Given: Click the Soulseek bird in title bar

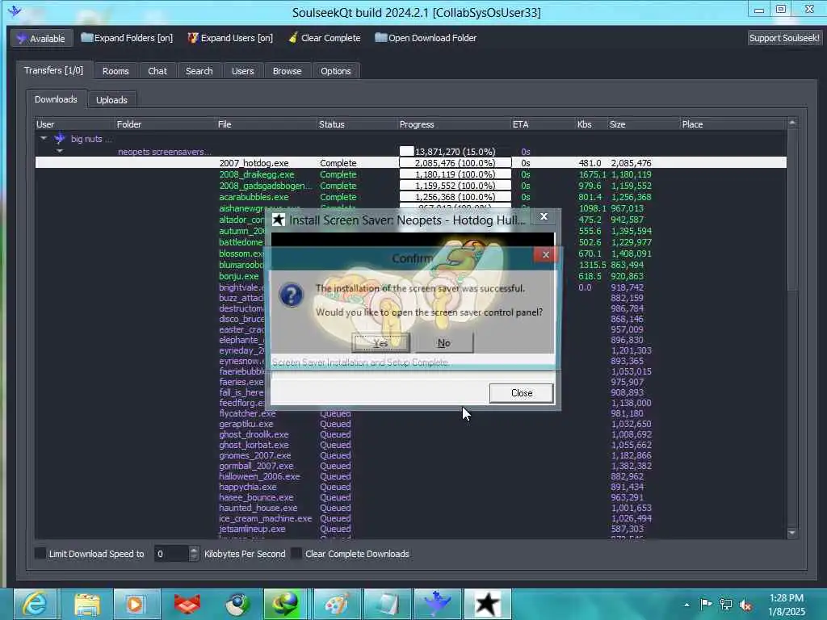Looking at the screenshot, I should coord(15,10).
